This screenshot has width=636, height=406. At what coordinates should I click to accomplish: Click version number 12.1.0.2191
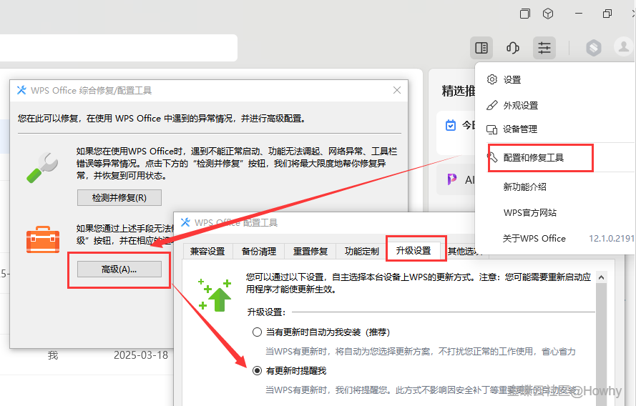(x=612, y=238)
